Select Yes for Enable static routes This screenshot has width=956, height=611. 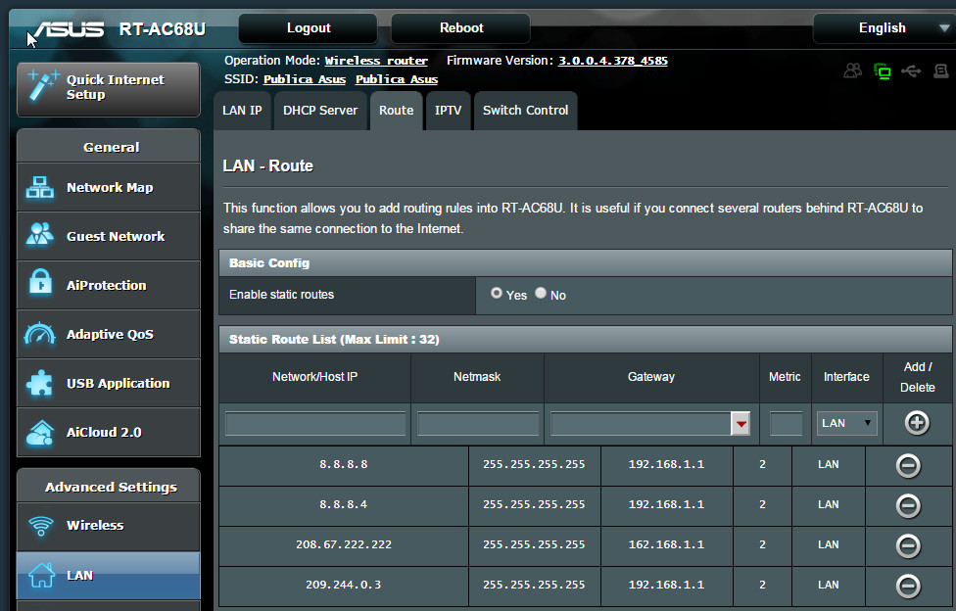(x=497, y=293)
